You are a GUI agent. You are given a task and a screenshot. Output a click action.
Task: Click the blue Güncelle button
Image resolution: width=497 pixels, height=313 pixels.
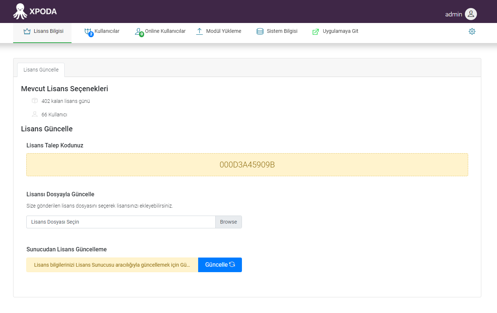(220, 265)
